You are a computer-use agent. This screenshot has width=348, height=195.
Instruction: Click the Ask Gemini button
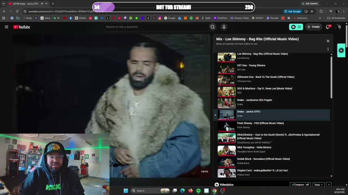click(309, 4)
